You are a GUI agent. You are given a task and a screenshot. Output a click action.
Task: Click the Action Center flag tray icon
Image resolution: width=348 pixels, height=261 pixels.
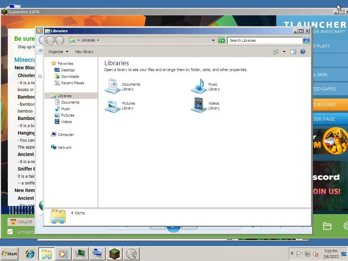tap(299, 254)
